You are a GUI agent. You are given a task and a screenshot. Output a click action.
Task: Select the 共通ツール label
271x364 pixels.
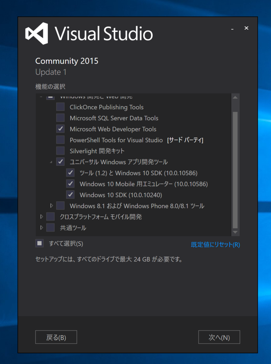point(73,228)
